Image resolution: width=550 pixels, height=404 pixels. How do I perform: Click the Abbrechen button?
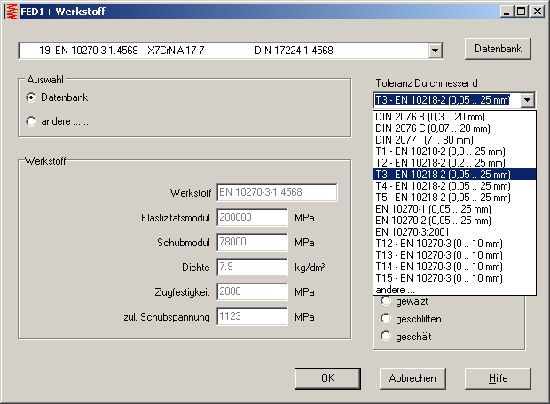[412, 378]
